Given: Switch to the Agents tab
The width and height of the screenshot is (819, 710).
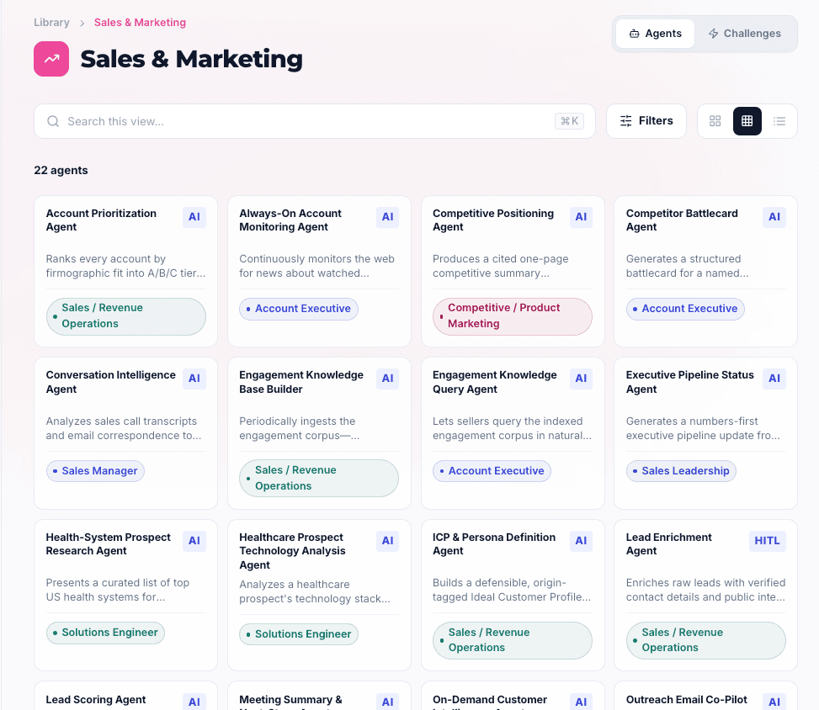Looking at the screenshot, I should [x=655, y=34].
